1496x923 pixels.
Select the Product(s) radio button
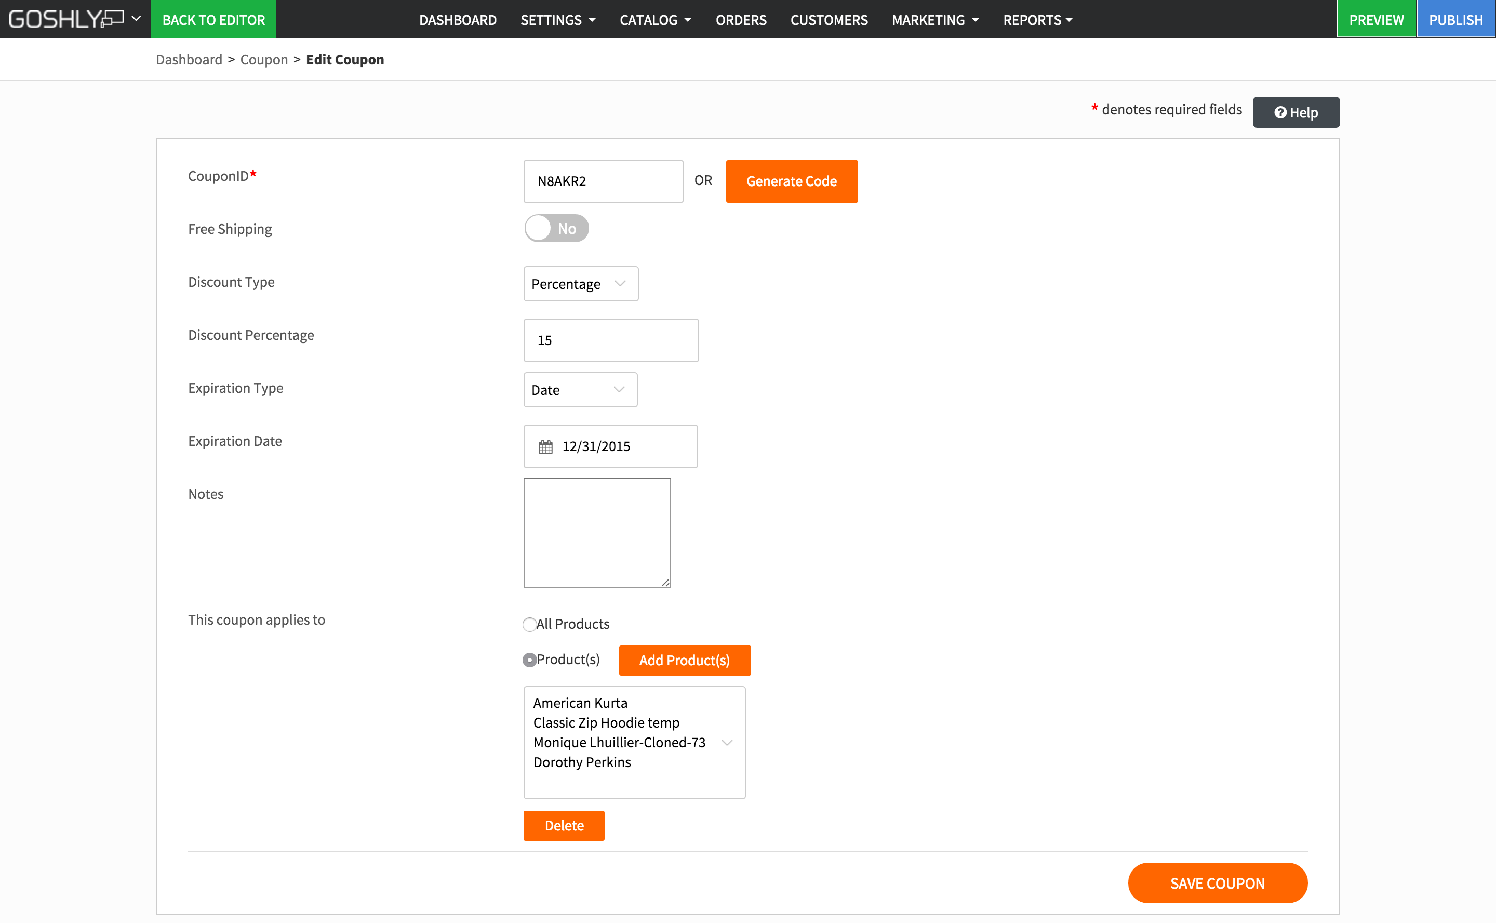point(529,660)
